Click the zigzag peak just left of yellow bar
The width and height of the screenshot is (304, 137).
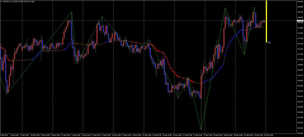point(254,7)
